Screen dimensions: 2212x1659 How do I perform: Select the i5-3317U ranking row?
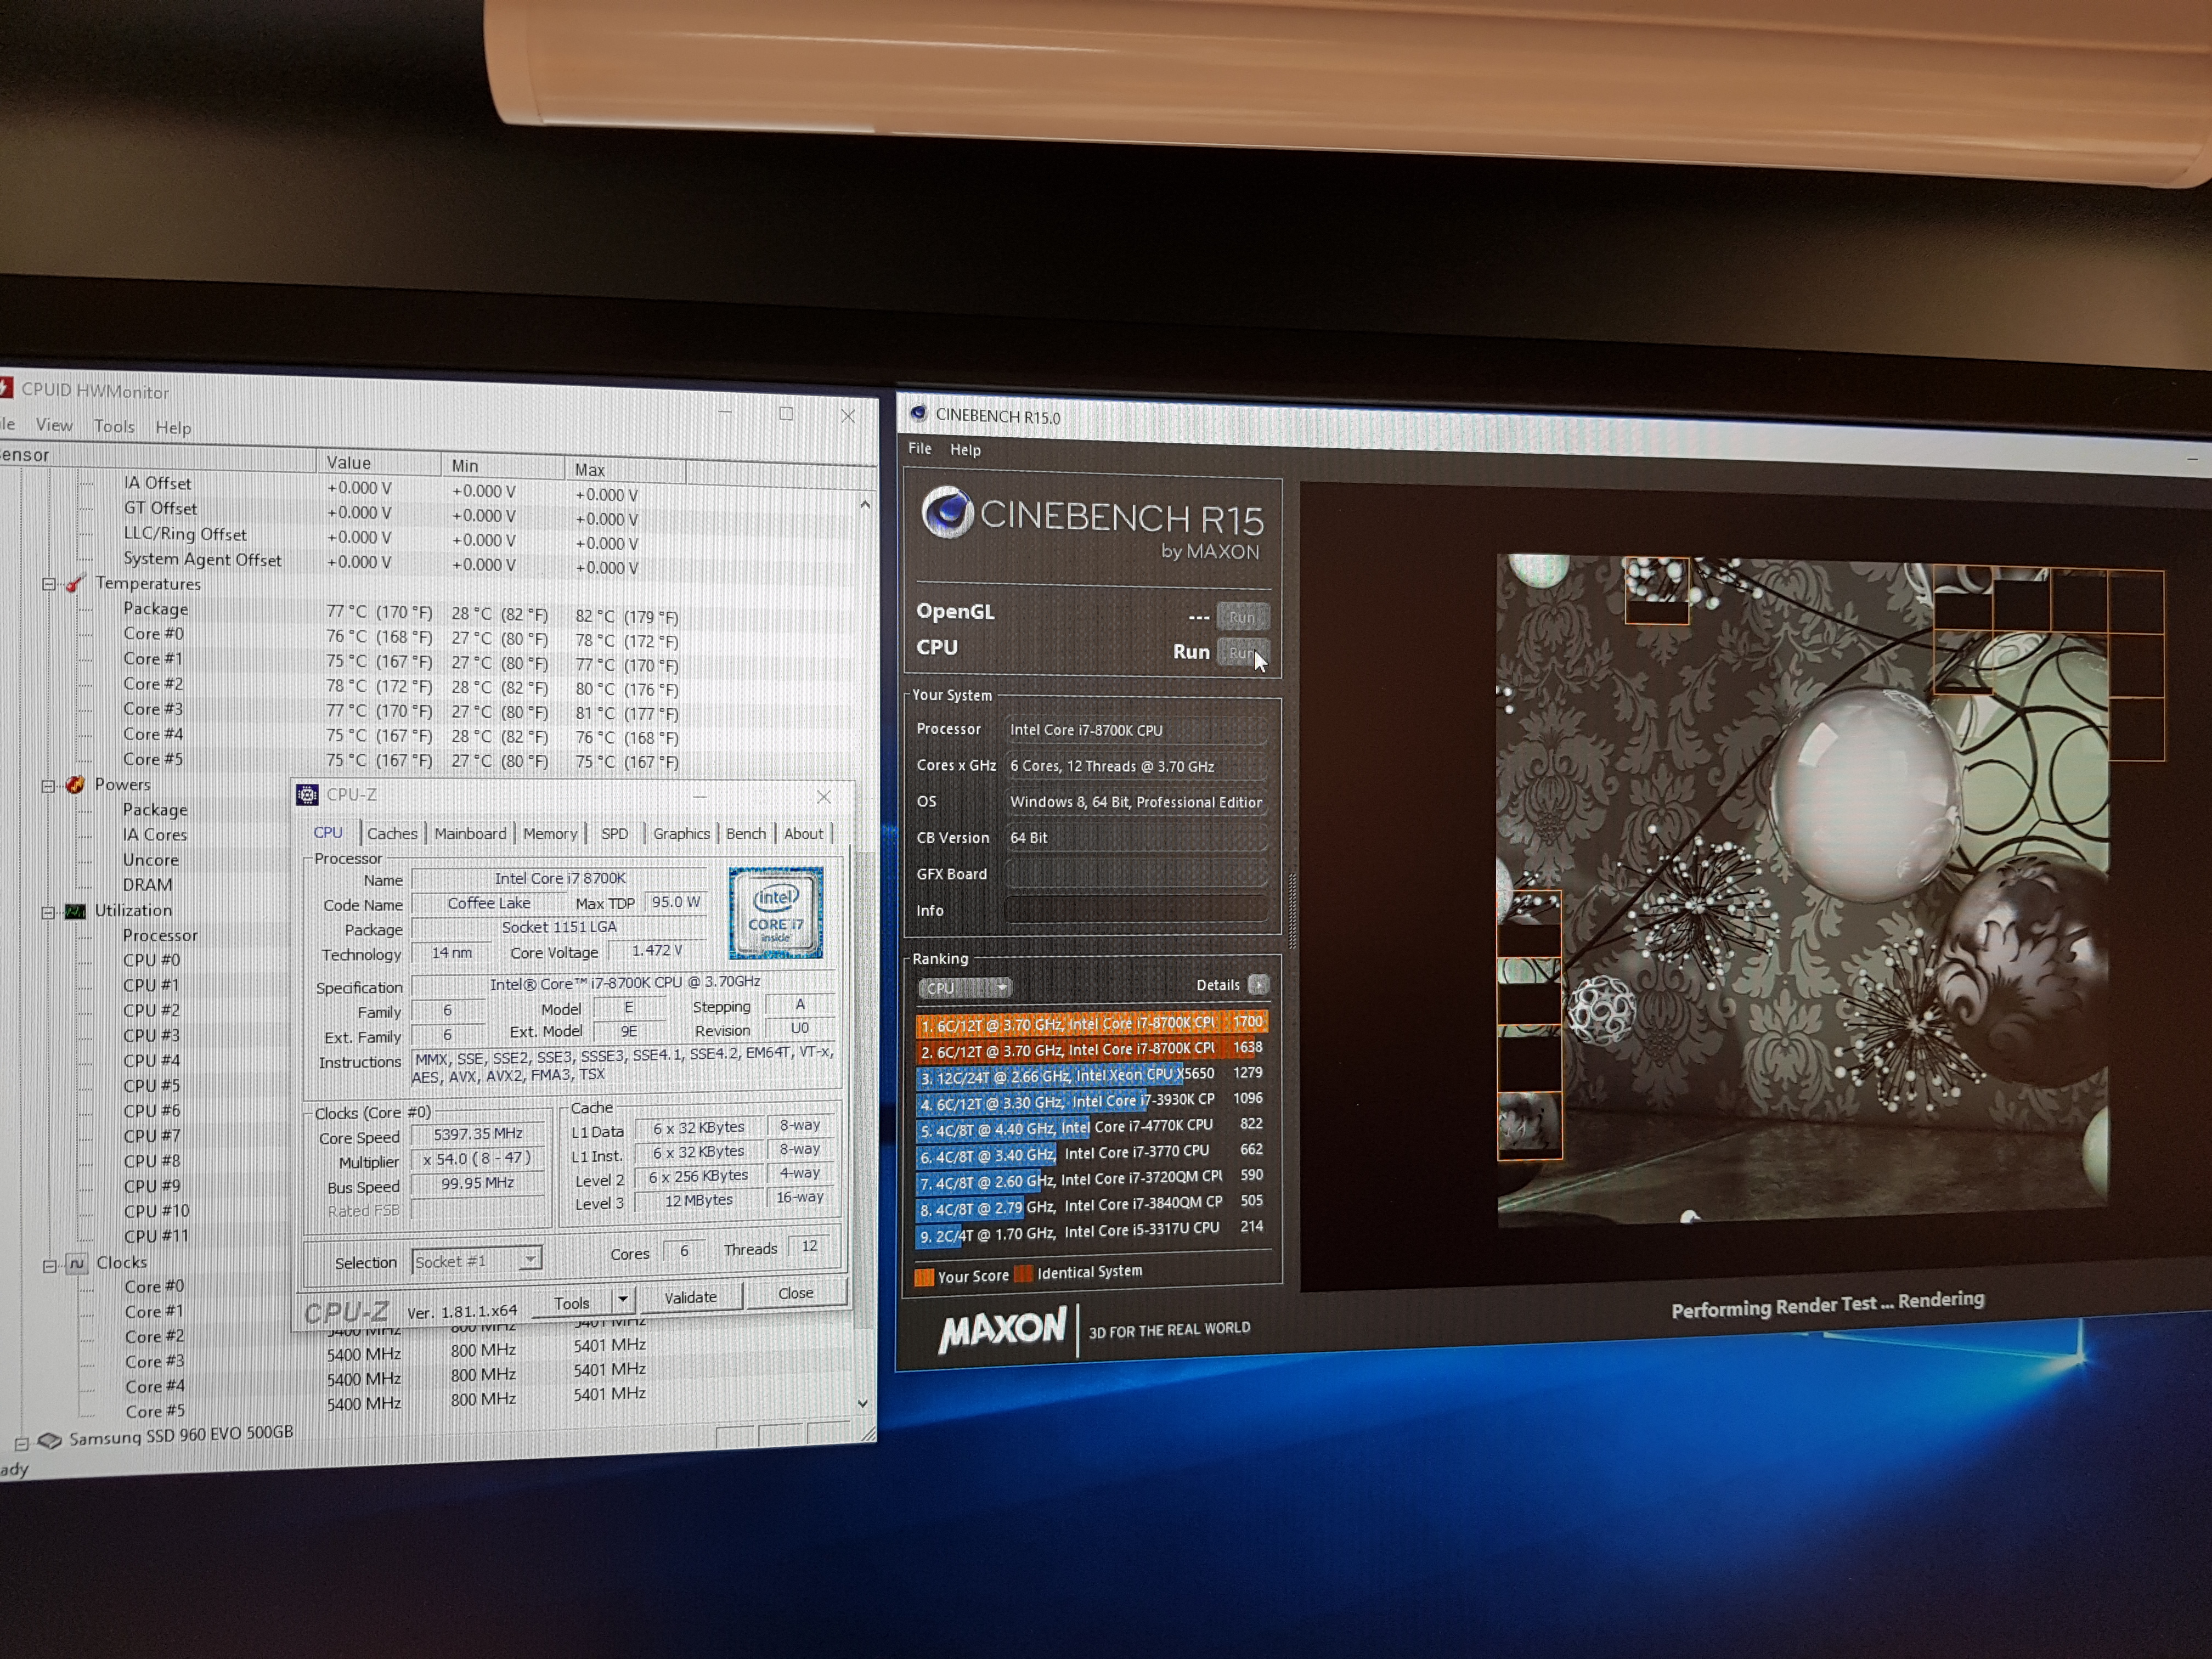(1091, 1232)
